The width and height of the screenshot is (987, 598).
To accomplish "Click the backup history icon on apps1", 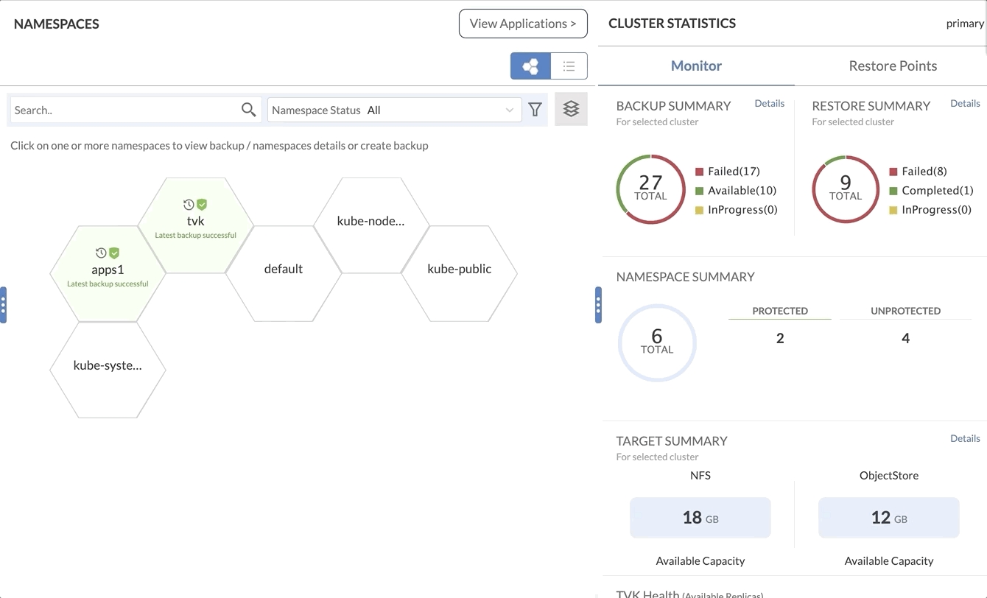I will click(x=101, y=253).
